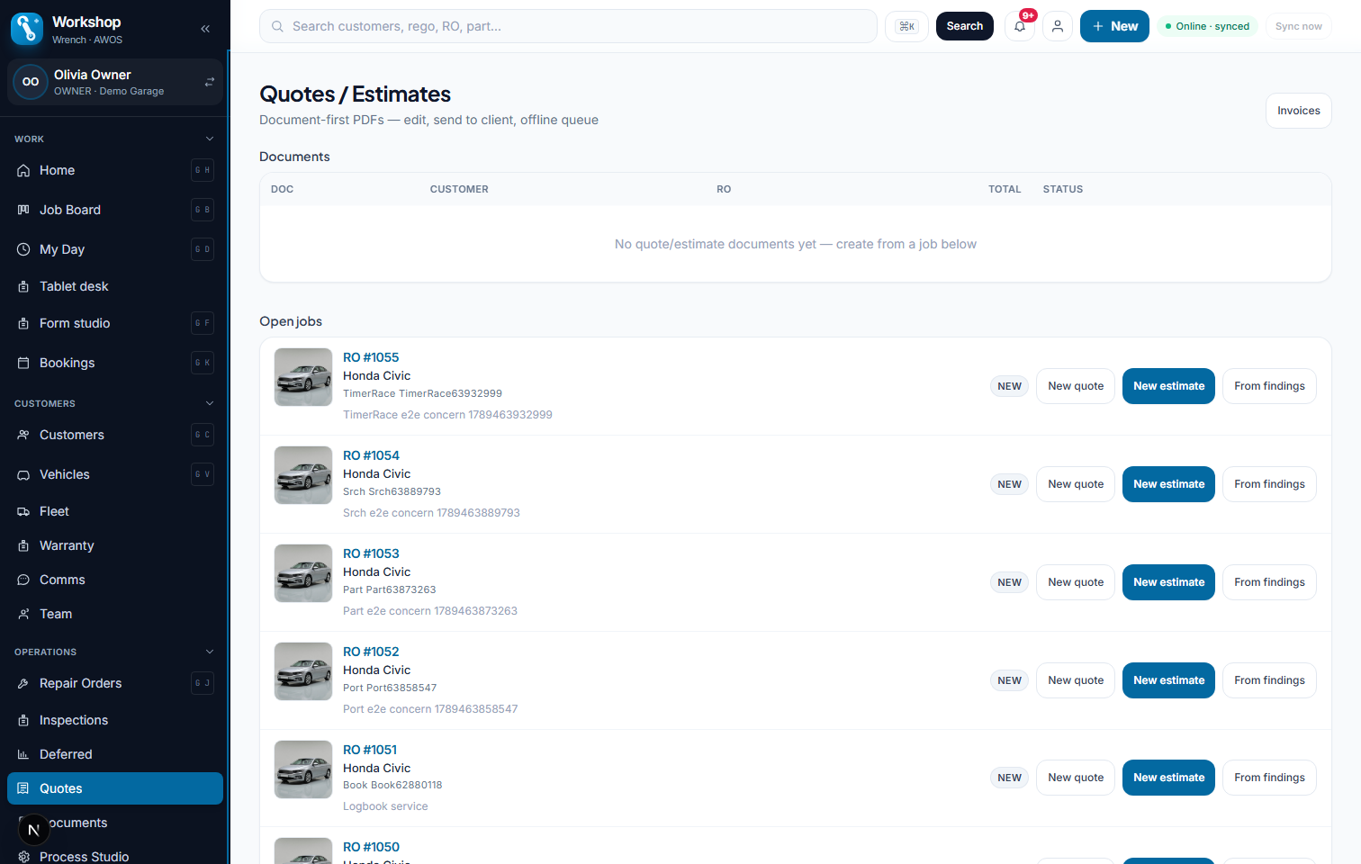Click the Invoices button
Image resolution: width=1361 pixels, height=864 pixels.
tap(1298, 111)
